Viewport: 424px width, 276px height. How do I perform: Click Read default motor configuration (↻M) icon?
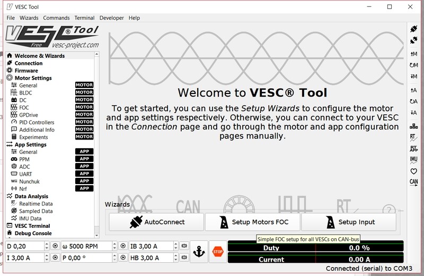413,65
